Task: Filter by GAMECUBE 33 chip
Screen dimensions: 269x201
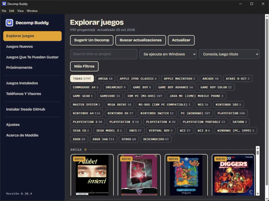Action: [x=110, y=96]
